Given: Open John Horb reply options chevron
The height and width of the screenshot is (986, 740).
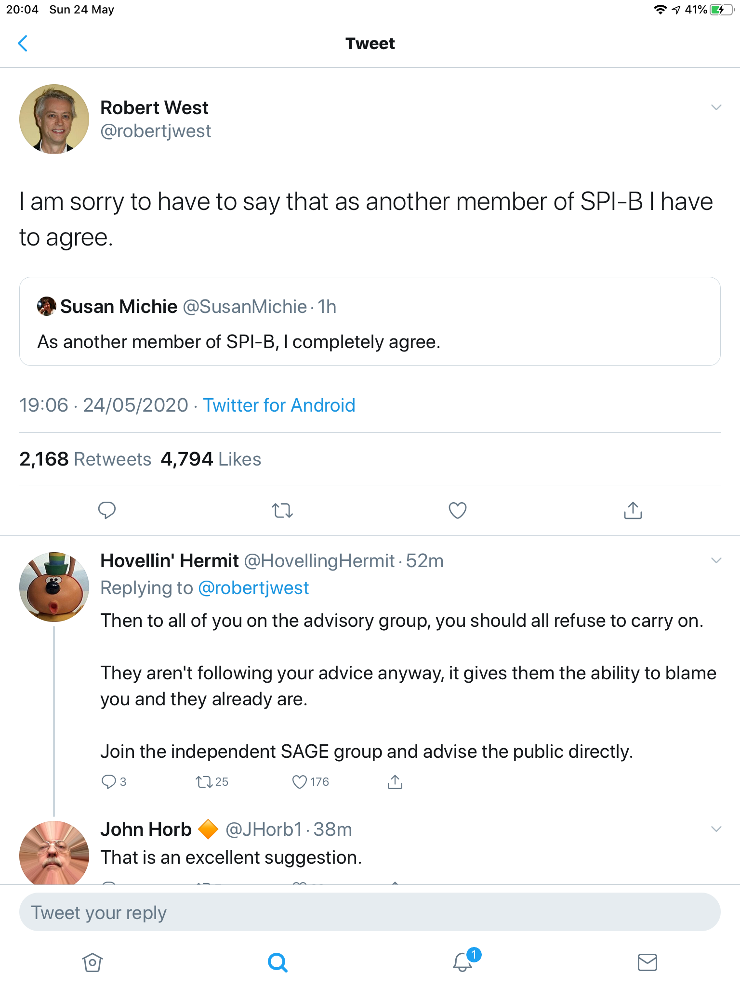Looking at the screenshot, I should [x=716, y=829].
